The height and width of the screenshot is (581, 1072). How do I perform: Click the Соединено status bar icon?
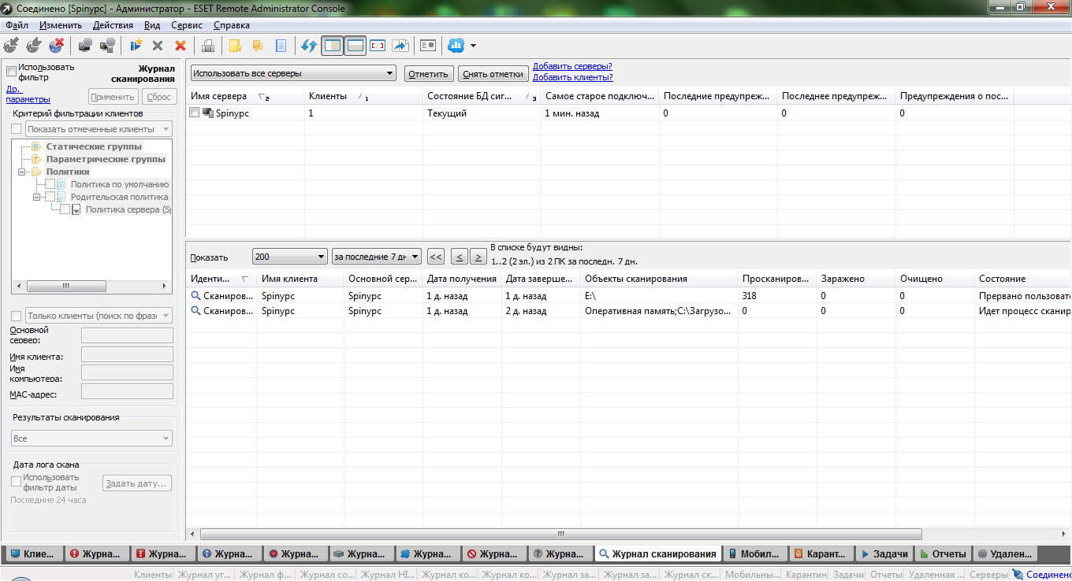click(1017, 575)
